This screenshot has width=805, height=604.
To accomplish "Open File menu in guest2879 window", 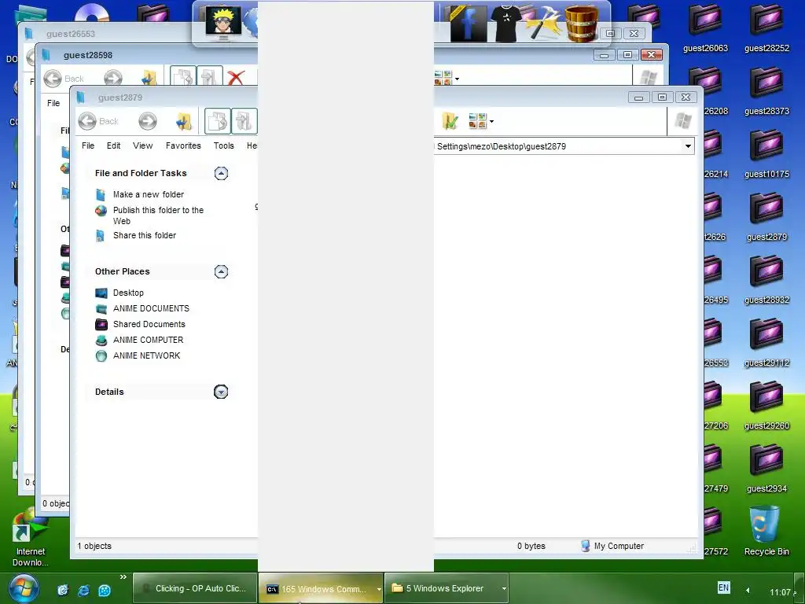I will [88, 145].
